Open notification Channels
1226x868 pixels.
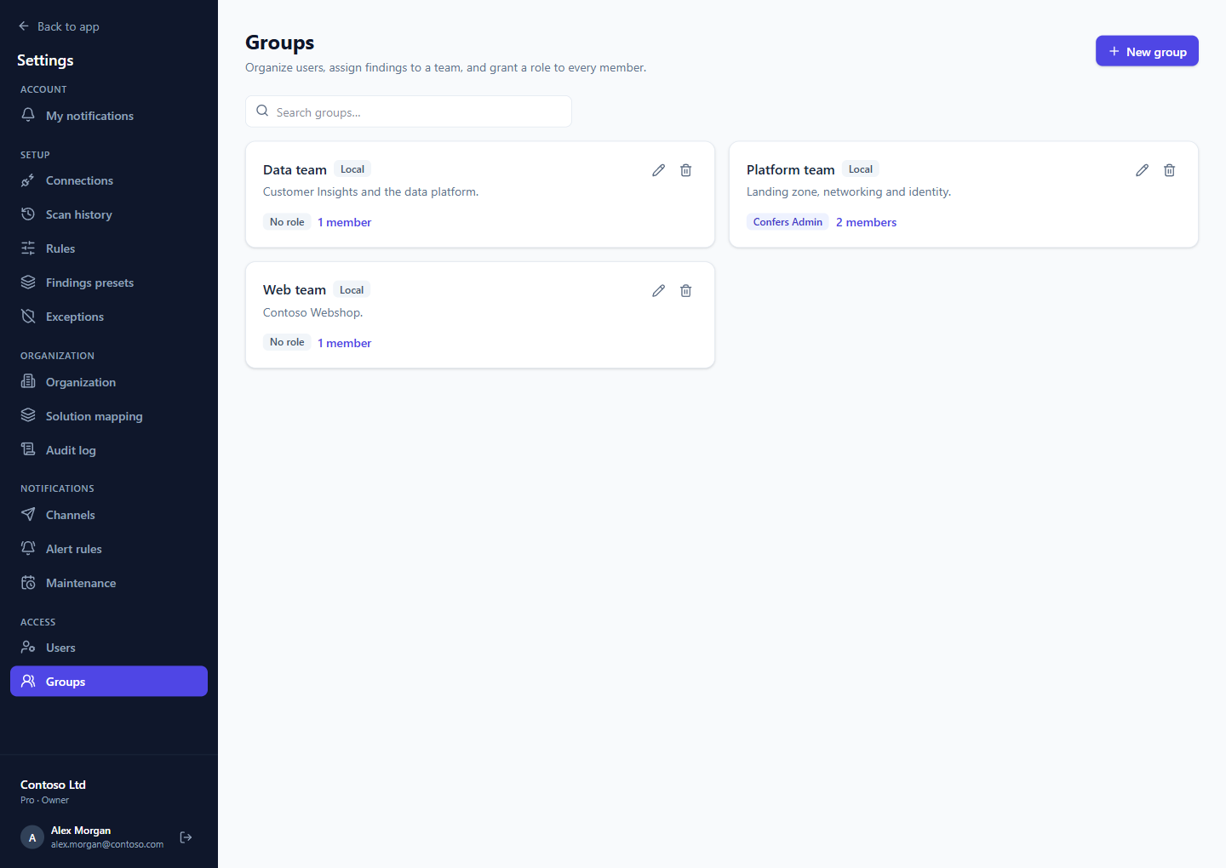pos(109,515)
